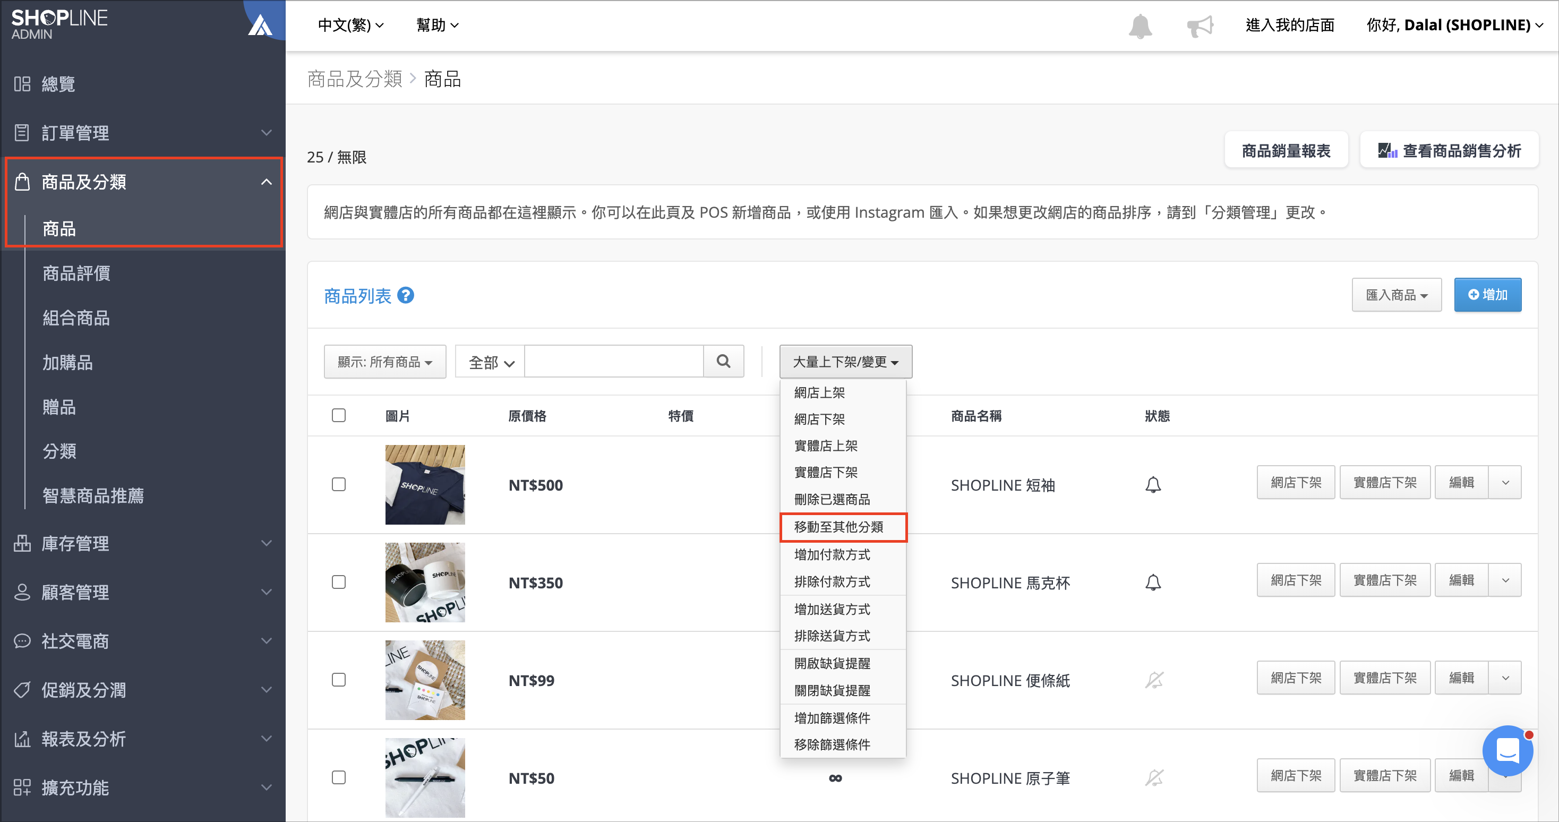Expand more actions arrow for SHOPLINE 短袖
This screenshot has width=1559, height=822.
1505,483
